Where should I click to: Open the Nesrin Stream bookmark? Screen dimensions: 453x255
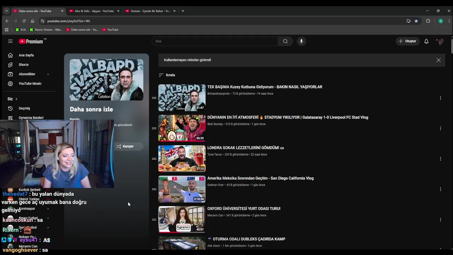pyautogui.click(x=46, y=30)
